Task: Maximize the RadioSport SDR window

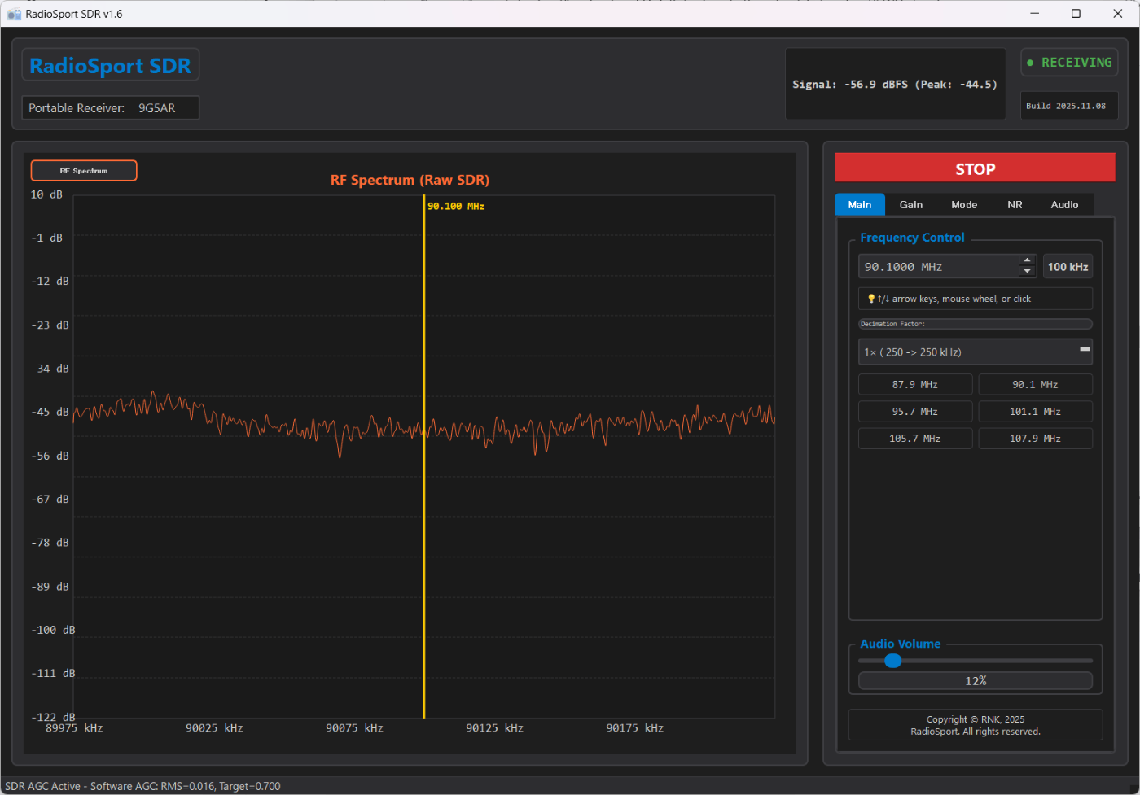Action: [x=1076, y=14]
